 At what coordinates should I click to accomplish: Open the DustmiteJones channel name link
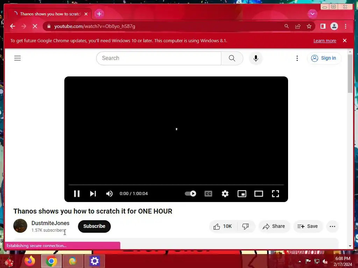[50, 223]
